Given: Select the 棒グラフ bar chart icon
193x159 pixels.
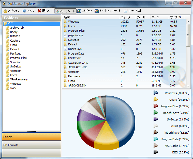Looking at the screenshot, I should 80,11.
